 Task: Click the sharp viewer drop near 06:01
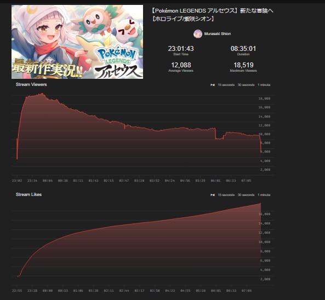click(x=215, y=134)
